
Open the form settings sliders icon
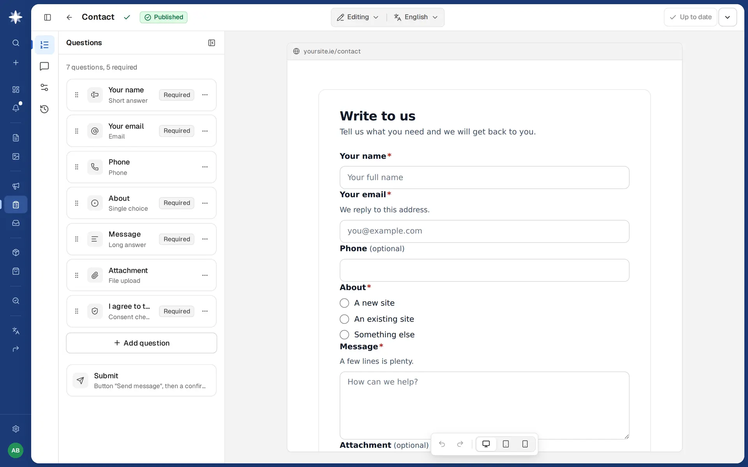(x=44, y=88)
